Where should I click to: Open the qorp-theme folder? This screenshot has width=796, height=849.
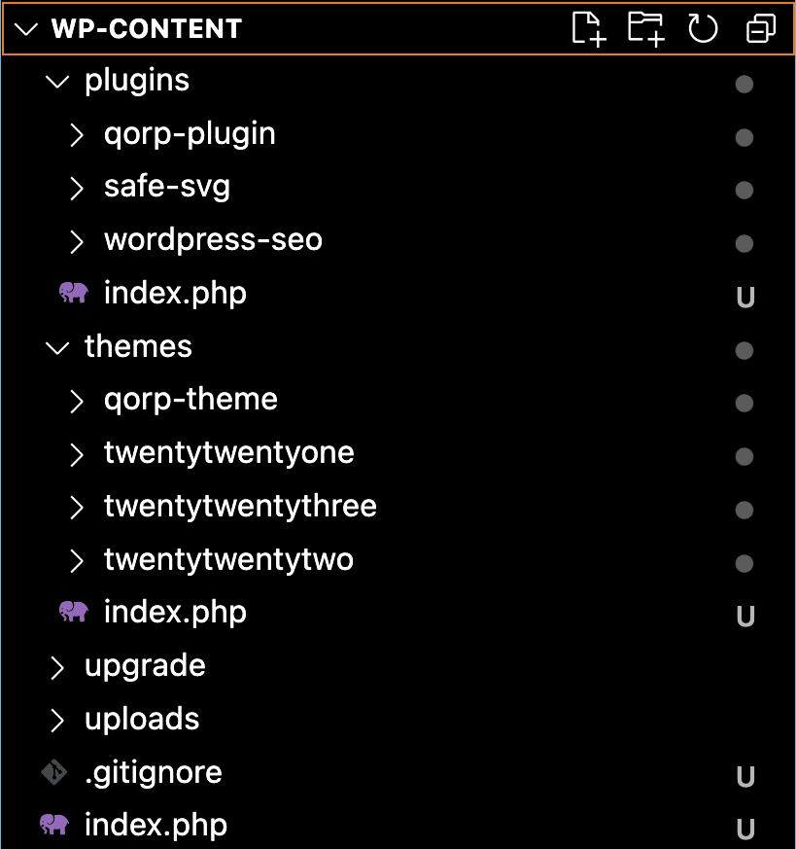coord(190,400)
